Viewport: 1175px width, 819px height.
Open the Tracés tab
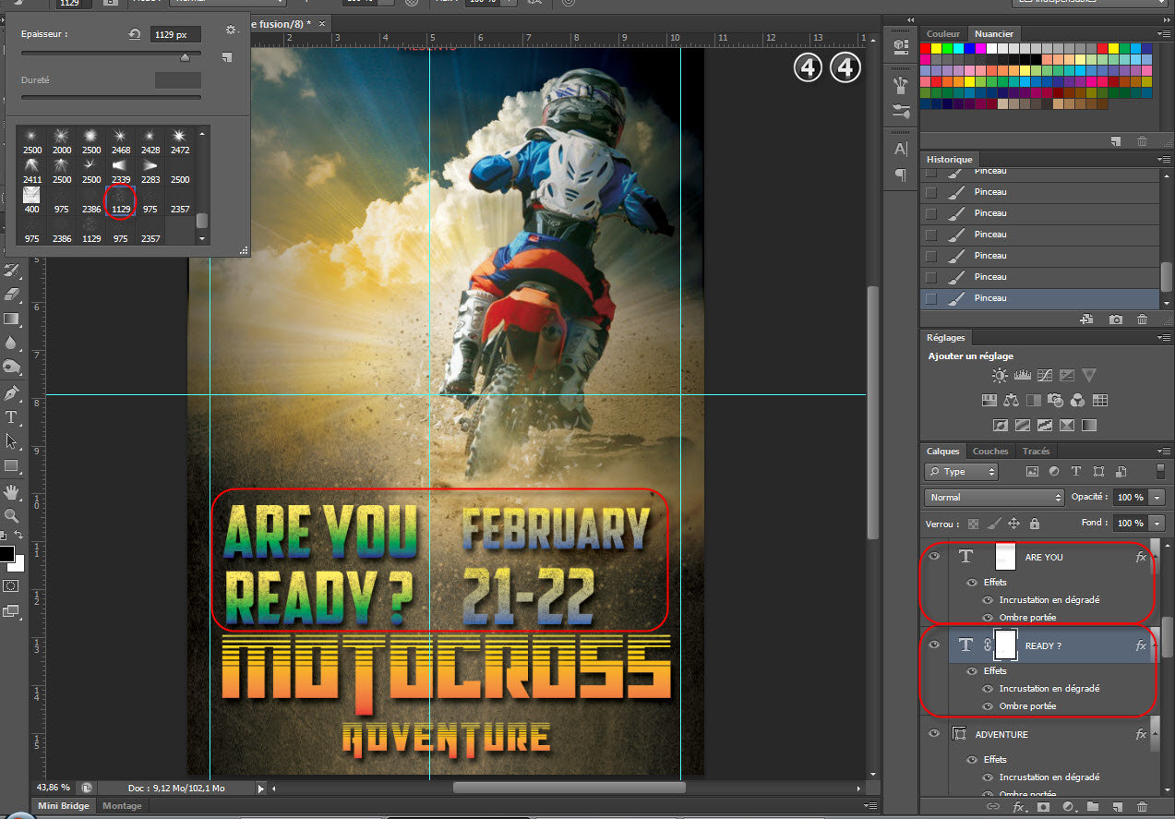(1036, 452)
